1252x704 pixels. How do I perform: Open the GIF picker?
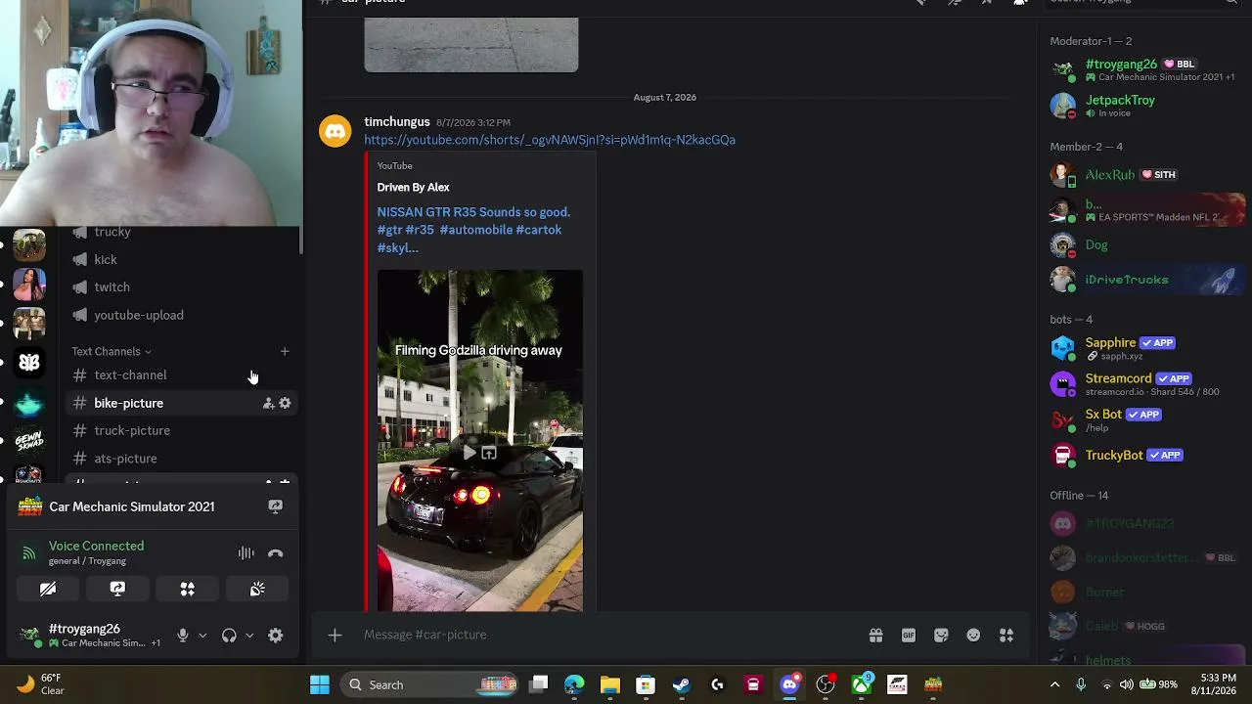click(x=909, y=636)
